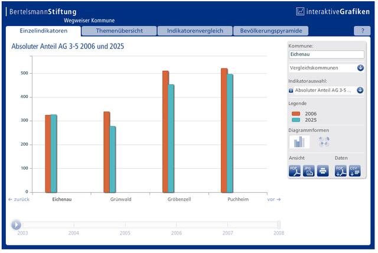The height and width of the screenshot is (253, 378).
Task: Download data as PDF under Daten
Action: click(341, 171)
